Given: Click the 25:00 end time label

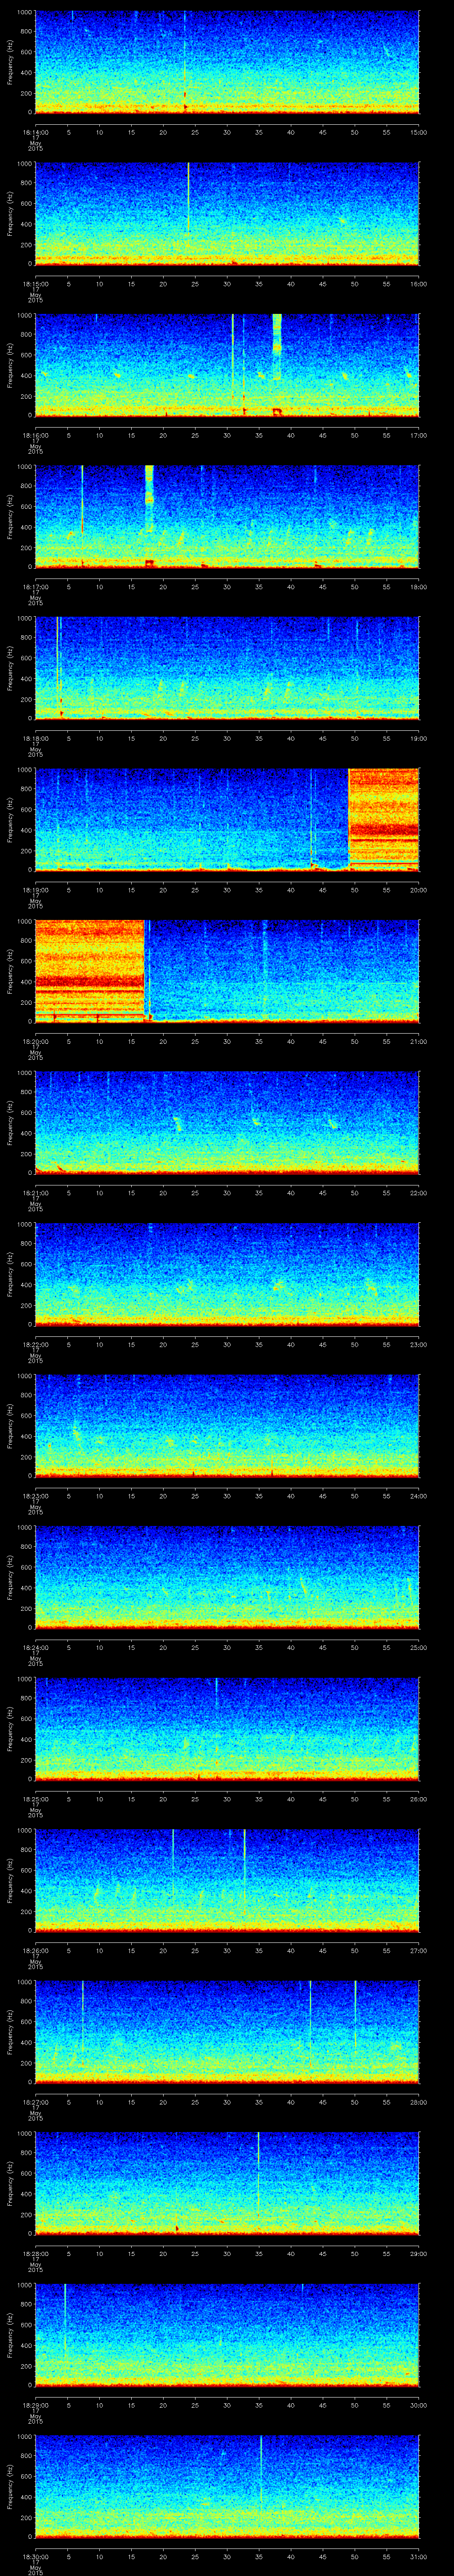Looking at the screenshot, I should tap(419, 1647).
